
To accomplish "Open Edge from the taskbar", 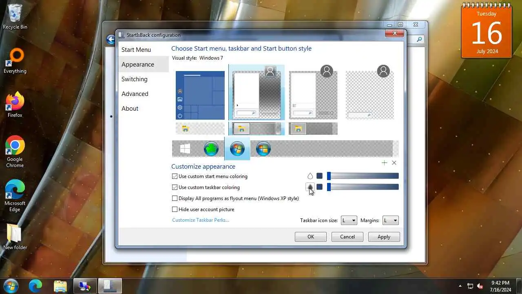I will click(x=35, y=286).
